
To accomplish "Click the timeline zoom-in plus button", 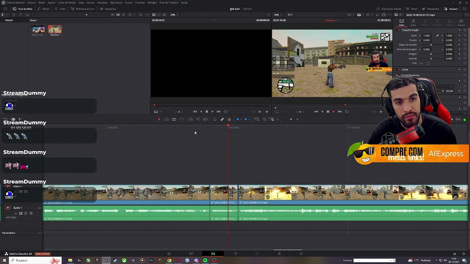I will pos(297,119).
